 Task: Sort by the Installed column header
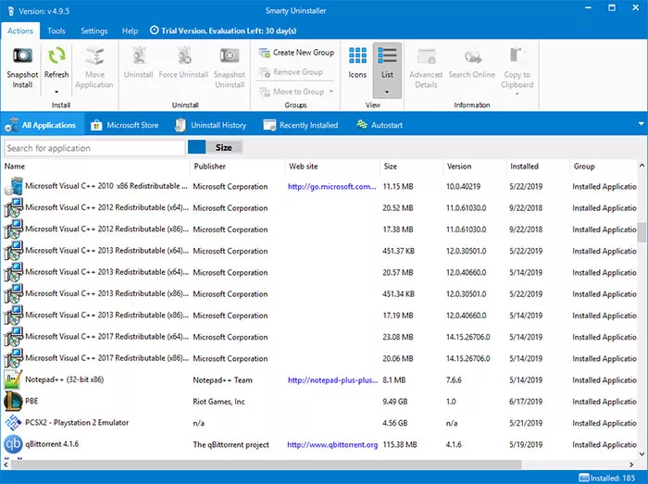(x=524, y=166)
